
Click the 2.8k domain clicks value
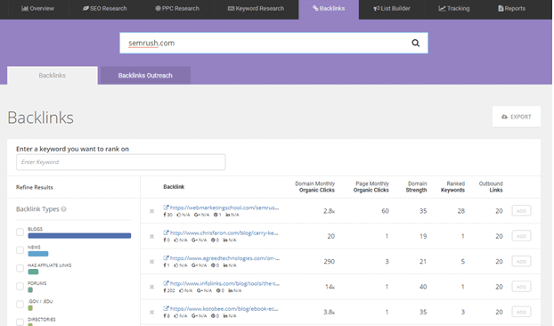329,211
